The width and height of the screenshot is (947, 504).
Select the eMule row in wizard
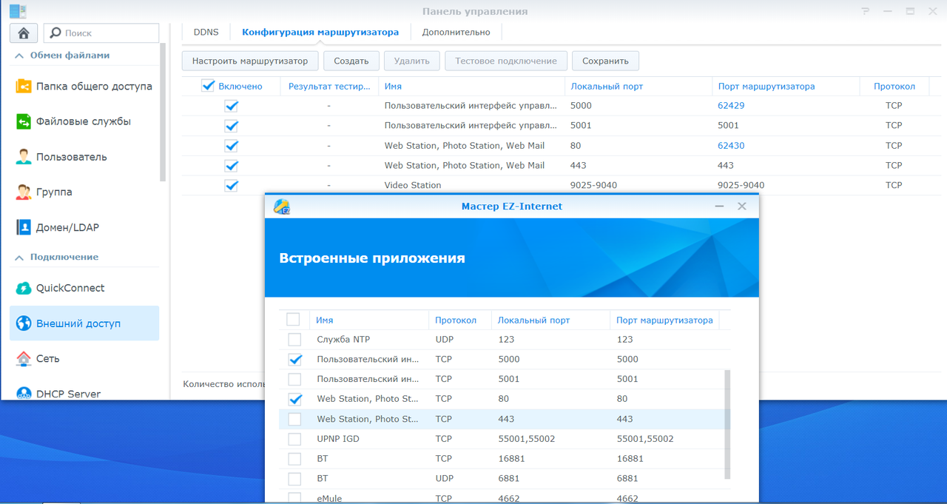click(x=505, y=497)
